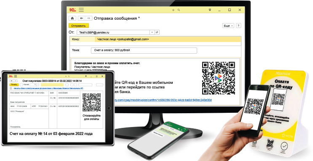Click the line Благодарим за заказ и просим оплатить счет
Viewport: 313px width, 161px height.
tap(107, 63)
